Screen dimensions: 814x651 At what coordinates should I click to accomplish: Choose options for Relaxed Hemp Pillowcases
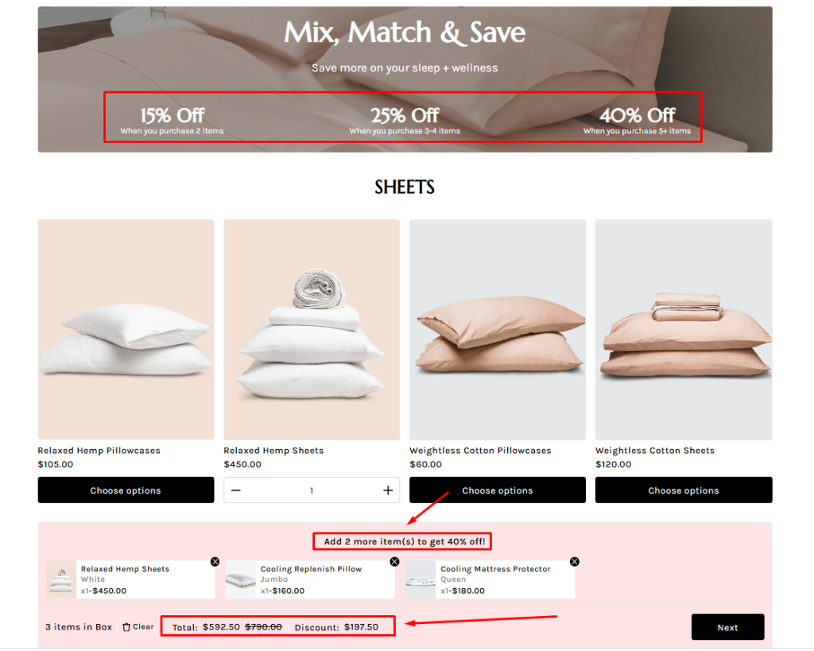pos(126,490)
